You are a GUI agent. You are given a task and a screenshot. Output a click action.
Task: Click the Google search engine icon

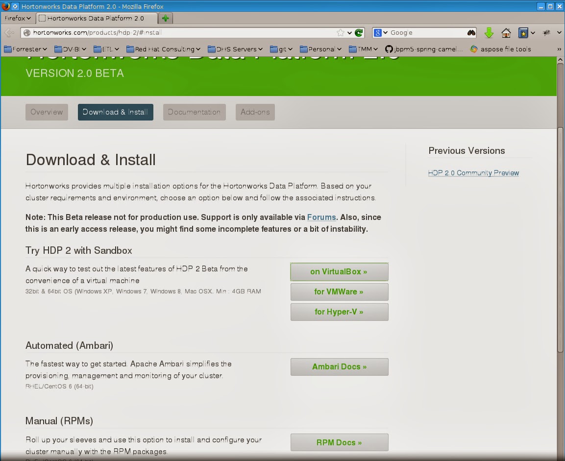(378, 33)
